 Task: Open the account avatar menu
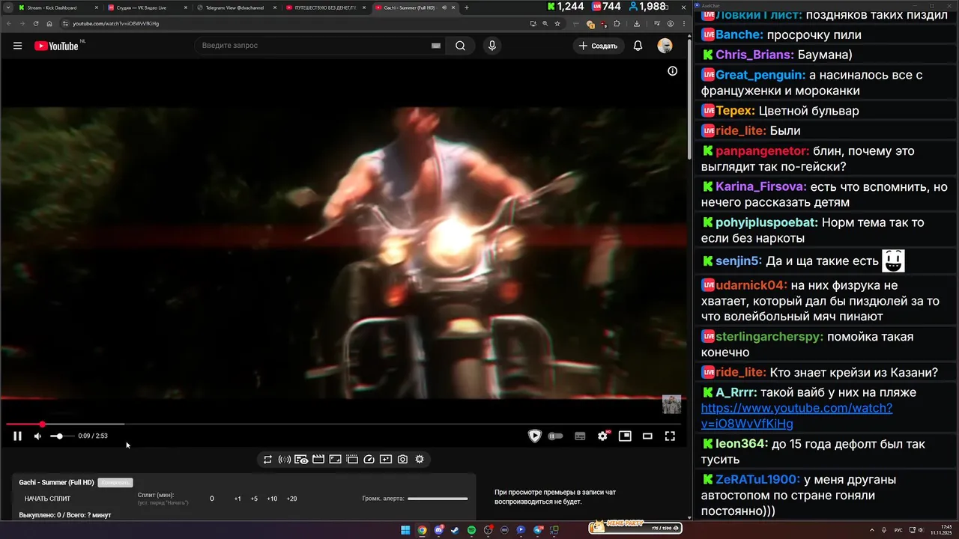pos(665,46)
